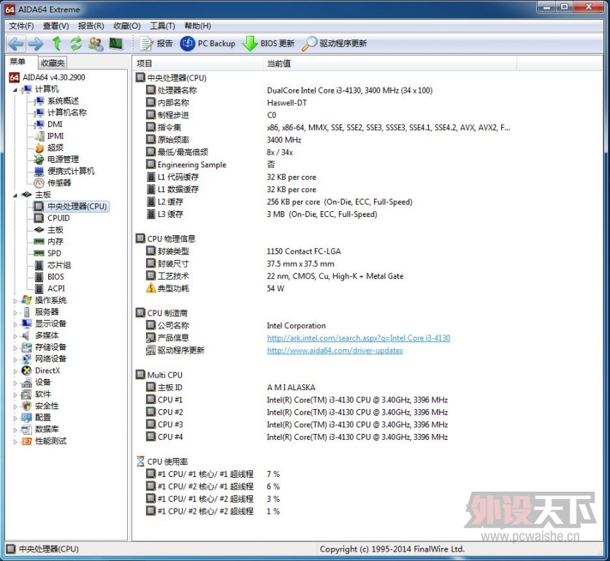This screenshot has width=610, height=561.
Task: Click the PC Backup toolbar button
Action: click(207, 44)
